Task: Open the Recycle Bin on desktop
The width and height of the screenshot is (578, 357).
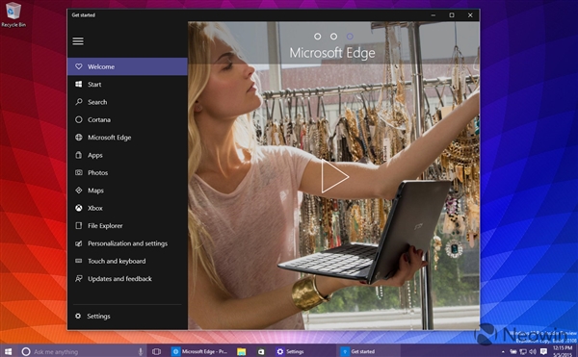Action: pos(13,14)
